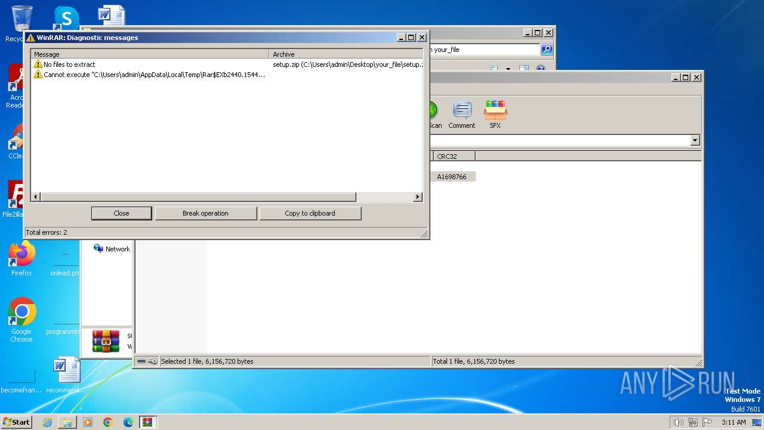This screenshot has height=430, width=764.
Task: Click the Action Center flag tray icon
Action: point(707,422)
